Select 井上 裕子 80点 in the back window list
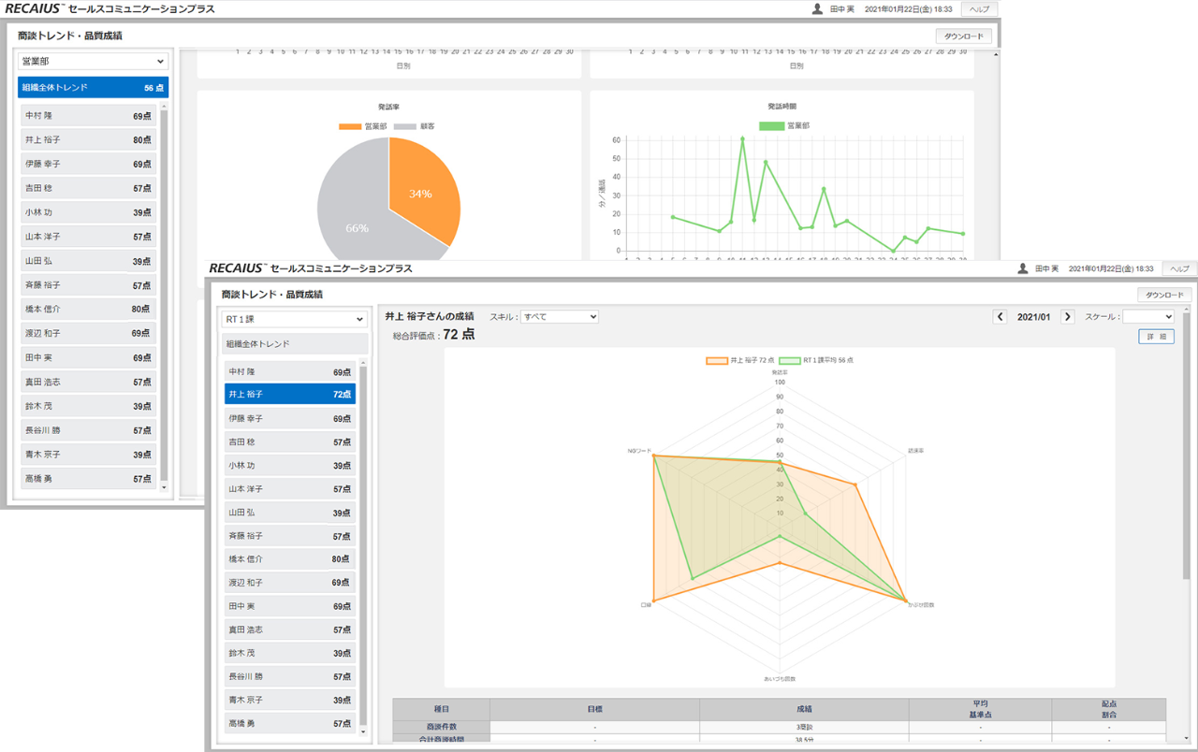This screenshot has height=752, width=1198. point(89,140)
